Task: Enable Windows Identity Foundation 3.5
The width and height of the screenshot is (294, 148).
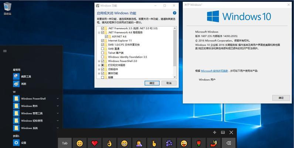Action: (102, 57)
